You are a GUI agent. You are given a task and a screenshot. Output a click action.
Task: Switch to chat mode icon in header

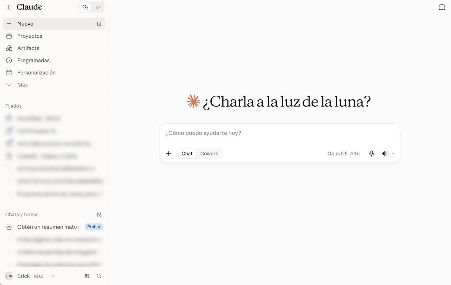point(85,7)
